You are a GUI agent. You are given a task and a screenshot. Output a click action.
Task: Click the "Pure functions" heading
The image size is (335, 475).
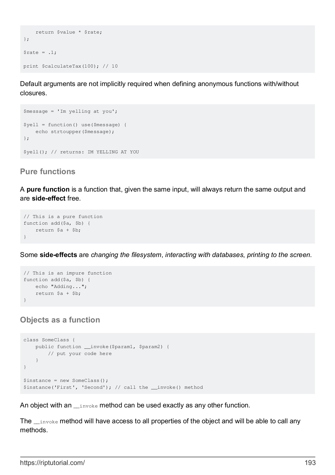(x=48, y=172)
